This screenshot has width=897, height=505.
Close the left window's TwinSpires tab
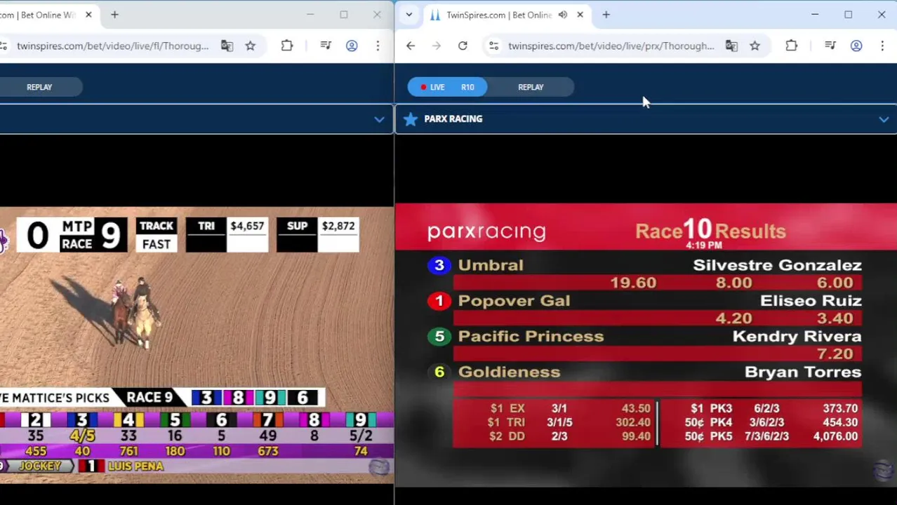tap(88, 15)
